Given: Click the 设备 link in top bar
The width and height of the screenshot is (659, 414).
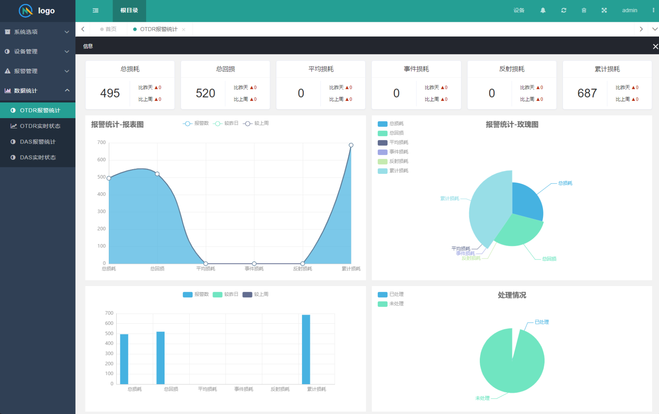Looking at the screenshot, I should [x=519, y=11].
